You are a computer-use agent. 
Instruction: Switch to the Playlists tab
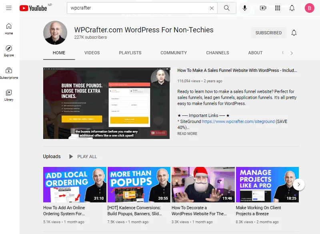coord(130,53)
